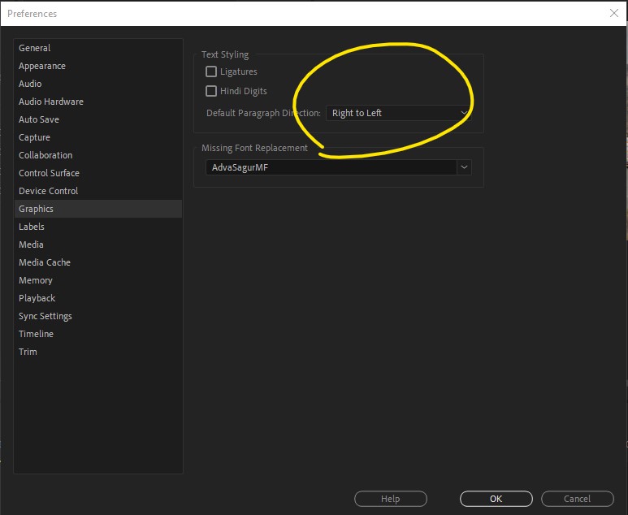Open Default Paragraph Direction dropdown
Image resolution: width=628 pixels, height=515 pixels.
tap(398, 113)
